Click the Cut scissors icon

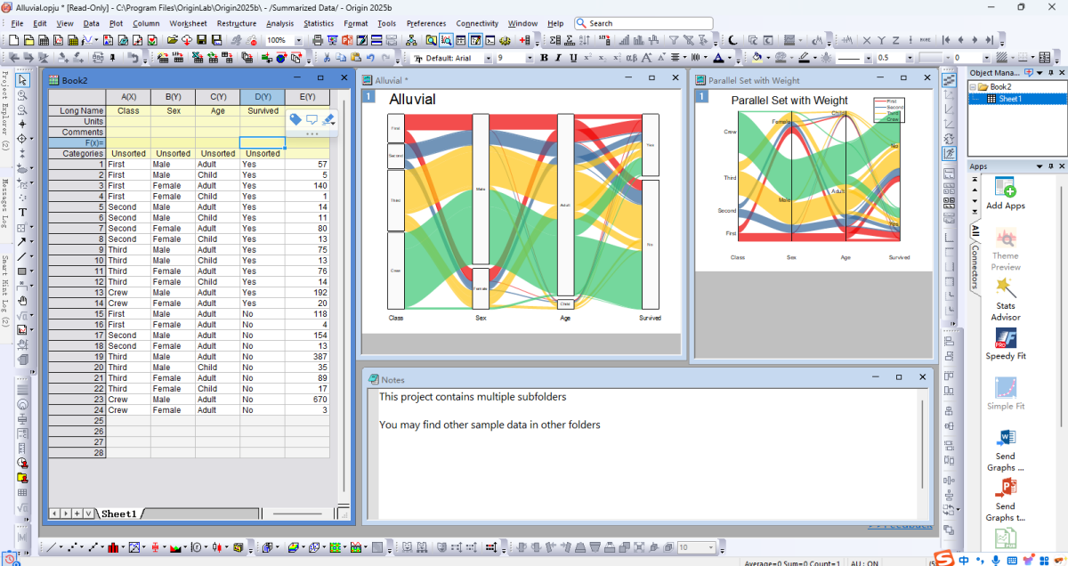click(327, 58)
